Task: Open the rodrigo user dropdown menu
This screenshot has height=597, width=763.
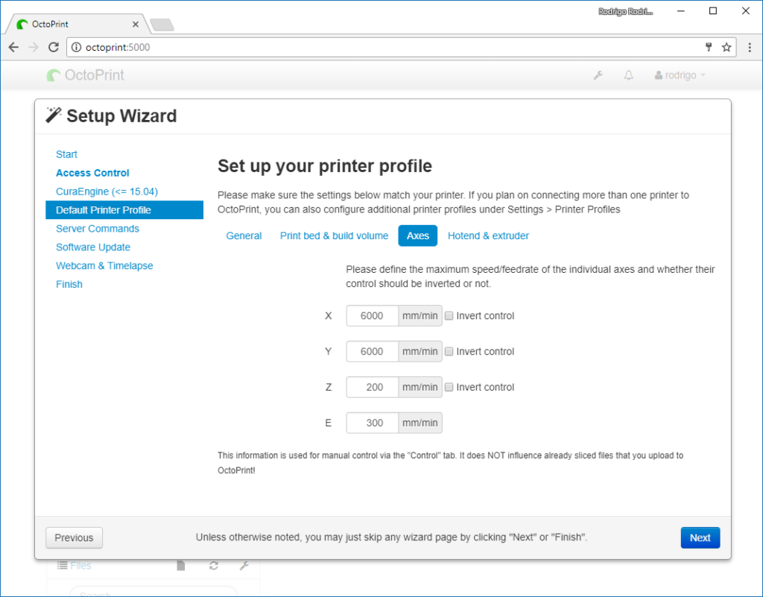Action: click(680, 75)
